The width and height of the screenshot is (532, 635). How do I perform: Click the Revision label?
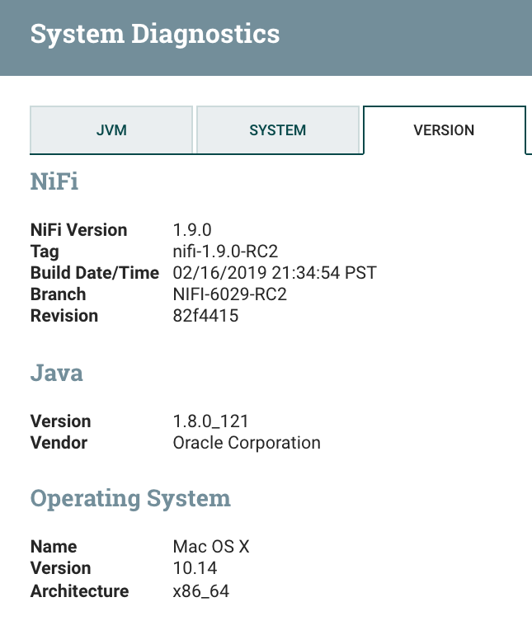click(x=64, y=316)
